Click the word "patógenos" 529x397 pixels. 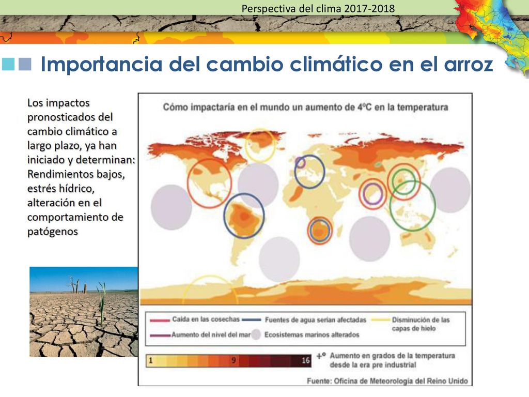53,232
